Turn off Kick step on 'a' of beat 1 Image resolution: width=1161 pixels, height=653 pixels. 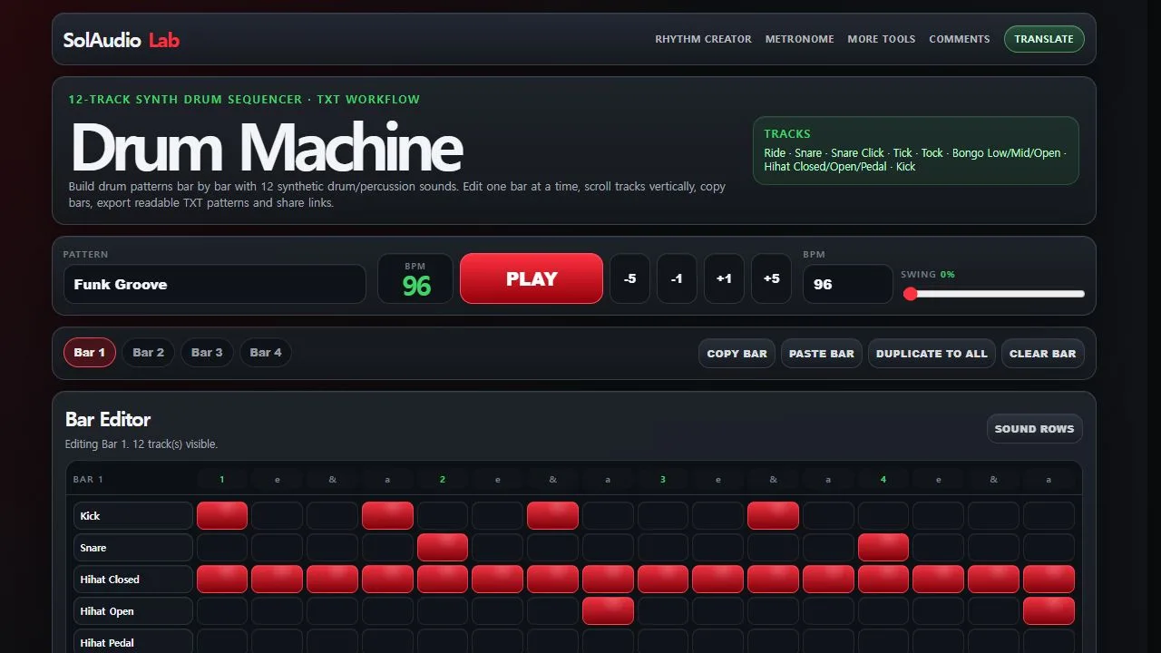click(387, 516)
